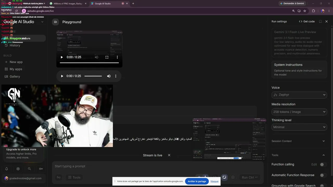Collapse the sidebar with the menu icon beside Playground
Viewport: 333px width, 187px height.
55,22
